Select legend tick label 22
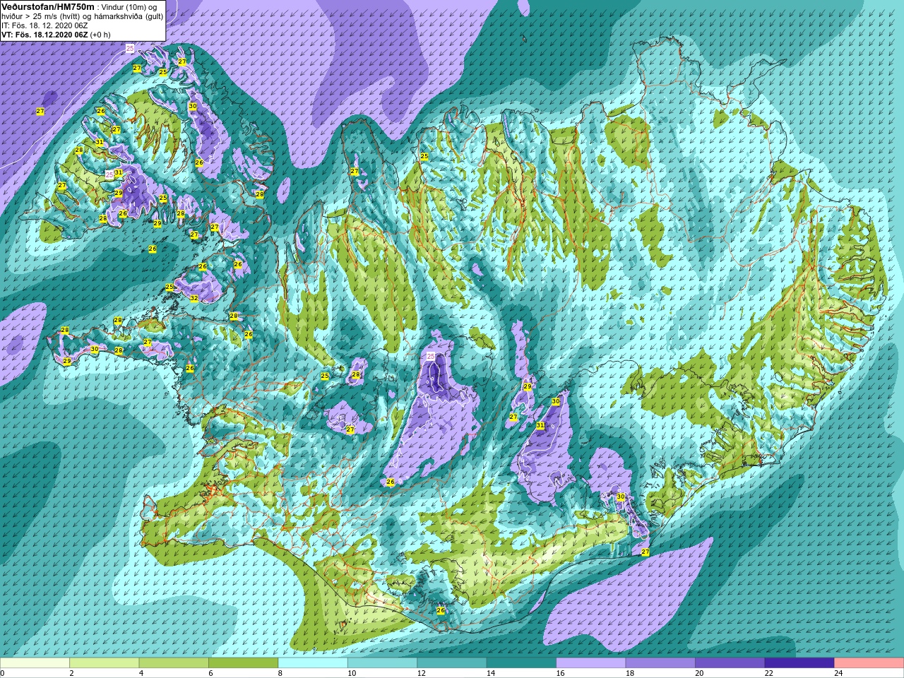904x678 pixels. click(769, 673)
